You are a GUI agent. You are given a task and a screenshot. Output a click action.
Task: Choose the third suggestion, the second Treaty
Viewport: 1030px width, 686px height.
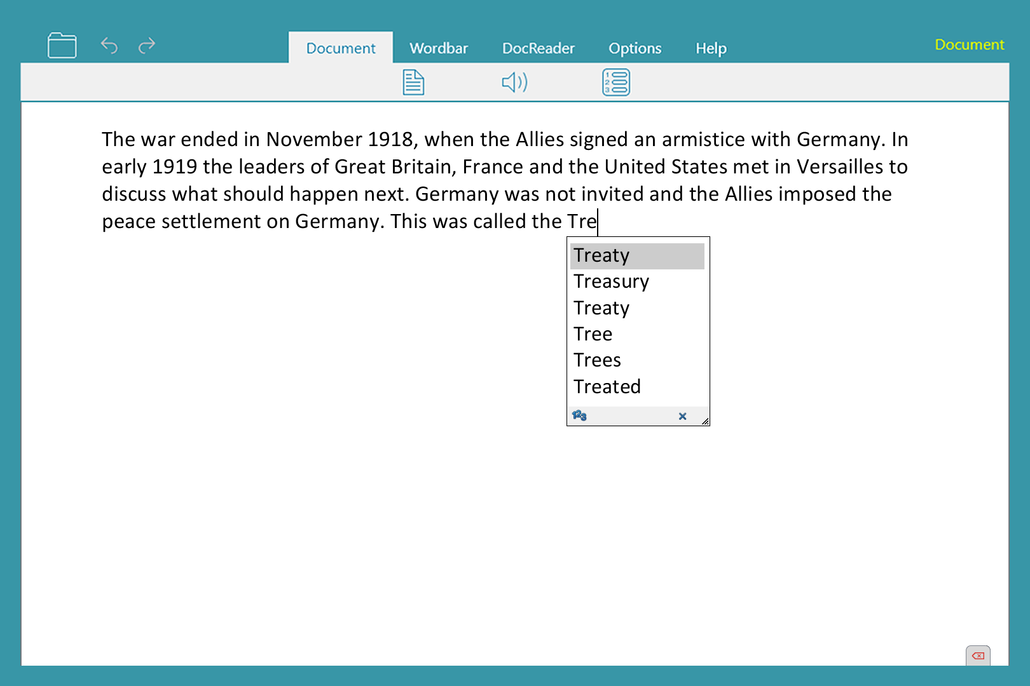tap(637, 308)
